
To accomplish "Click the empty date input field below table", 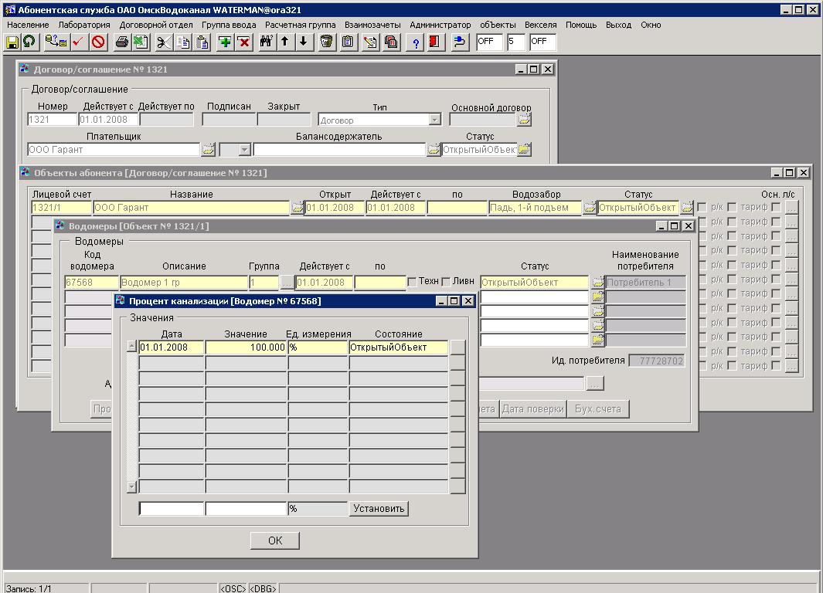I will coord(171,509).
